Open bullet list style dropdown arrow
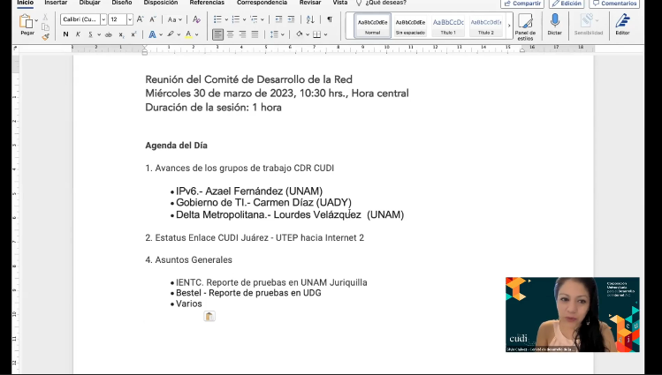The height and width of the screenshot is (375, 662). pos(226,19)
